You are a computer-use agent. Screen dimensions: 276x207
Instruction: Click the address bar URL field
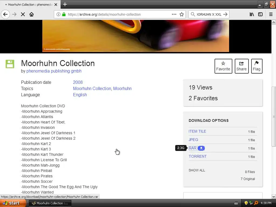click(120, 15)
